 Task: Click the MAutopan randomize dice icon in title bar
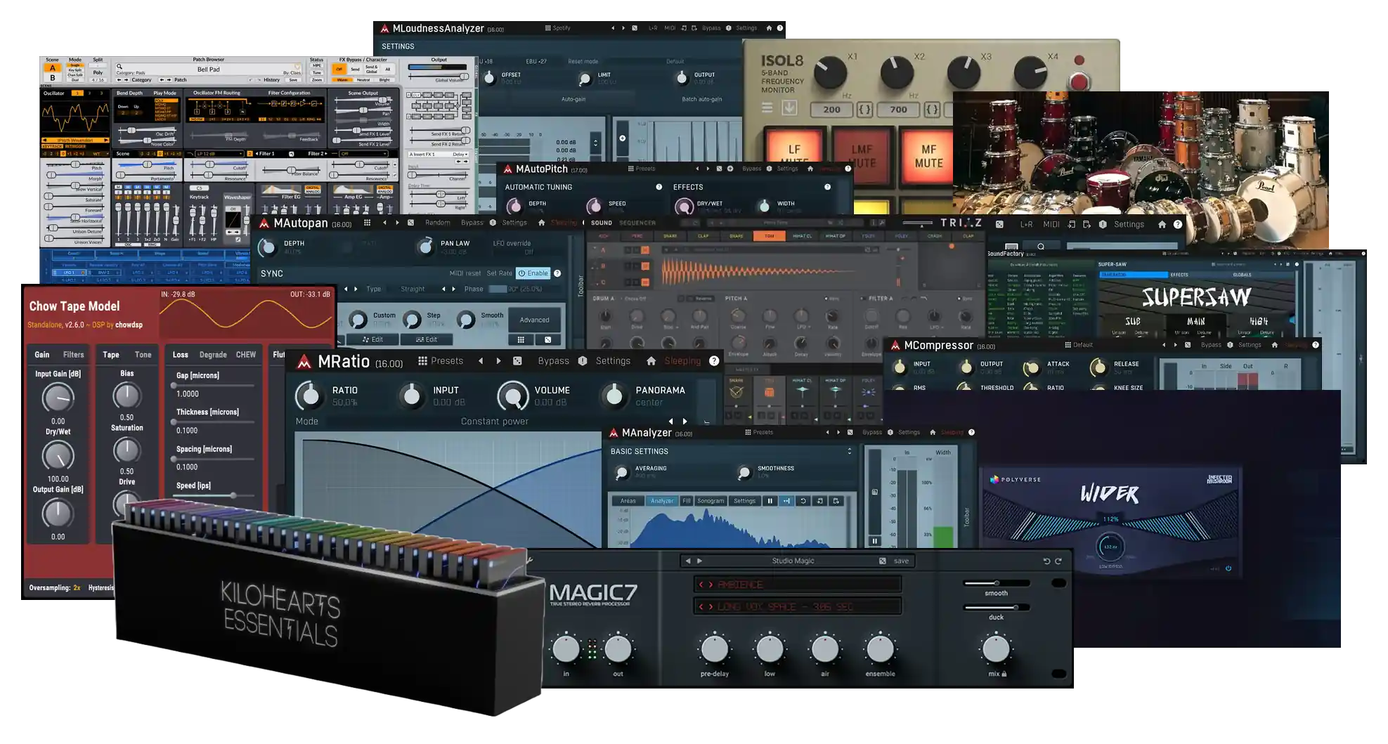[410, 223]
